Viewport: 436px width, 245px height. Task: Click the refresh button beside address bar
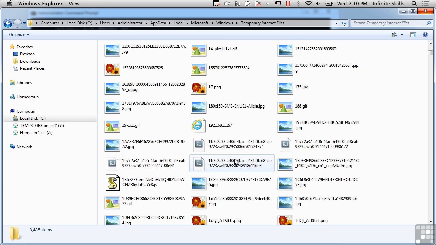pos(344,23)
